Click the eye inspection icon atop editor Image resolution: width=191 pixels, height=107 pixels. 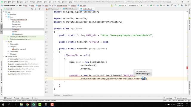point(187,11)
